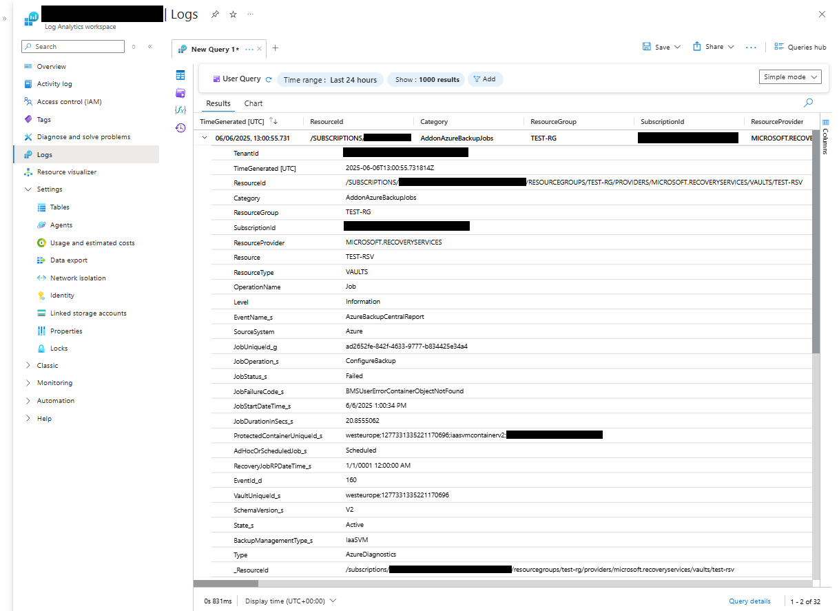Expand the collapsed portal menu chevrons

[x=5, y=19]
